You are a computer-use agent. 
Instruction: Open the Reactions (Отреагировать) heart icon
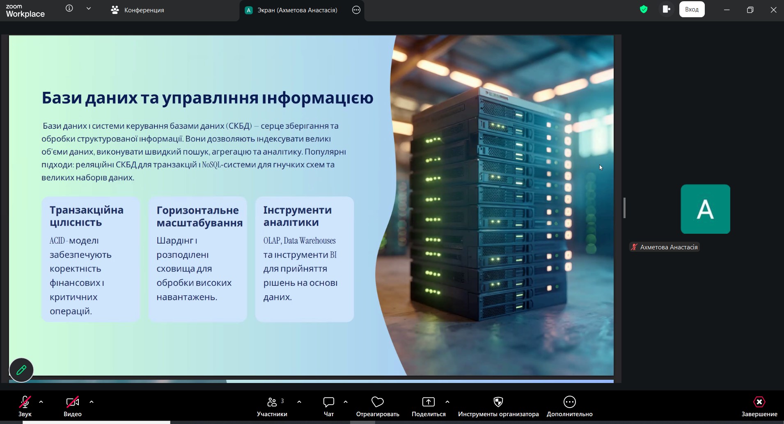[x=377, y=402]
